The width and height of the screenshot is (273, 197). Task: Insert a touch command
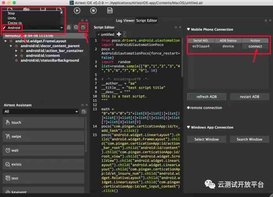(44, 122)
